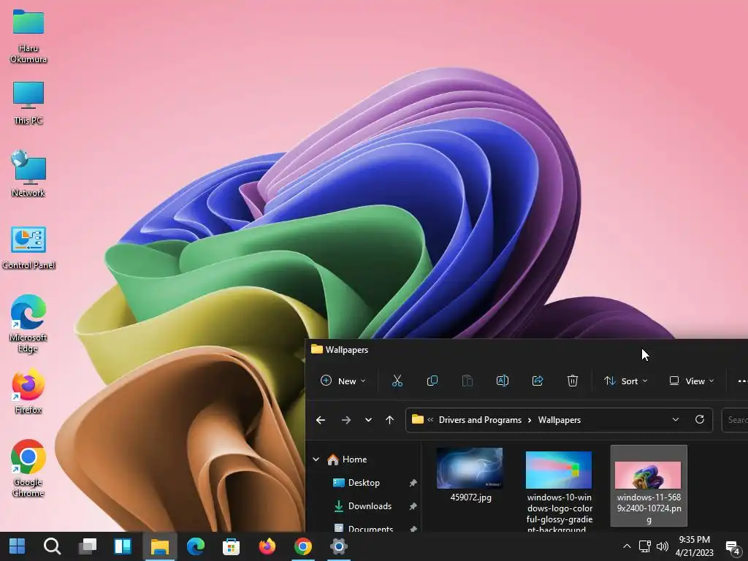Unpin Desktop using its pin icon

[413, 483]
